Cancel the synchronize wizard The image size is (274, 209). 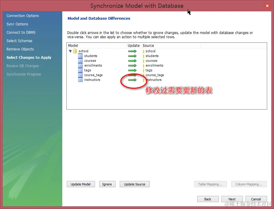click(x=256, y=199)
